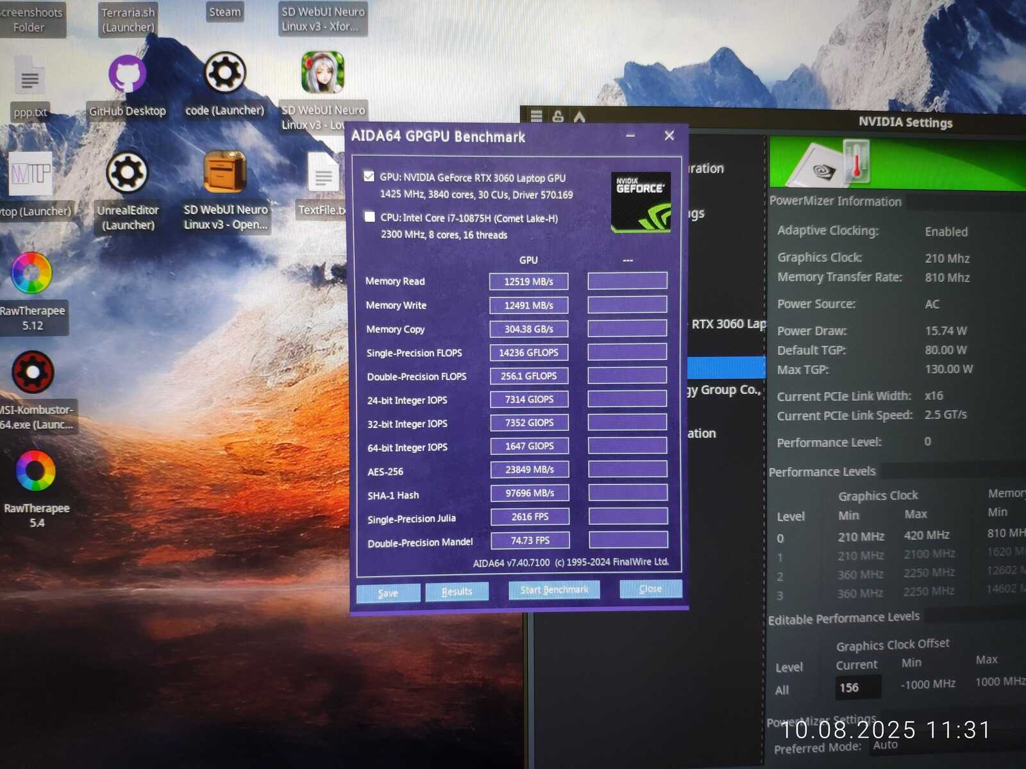This screenshot has width=1026, height=769.
Task: Click the Memory Transfer Rate value '810 Mhz'
Action: [x=947, y=277]
